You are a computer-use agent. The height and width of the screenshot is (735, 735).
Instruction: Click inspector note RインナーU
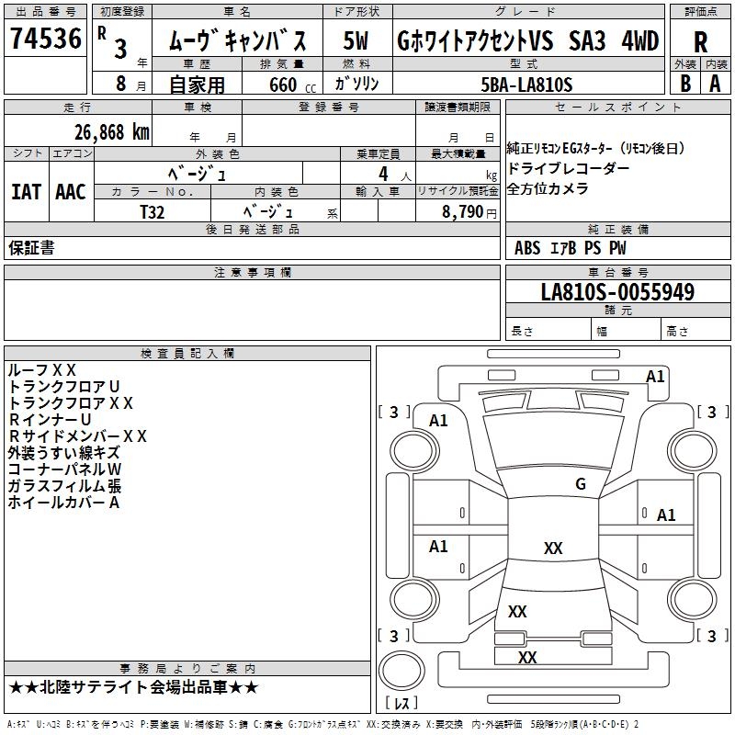50,420
